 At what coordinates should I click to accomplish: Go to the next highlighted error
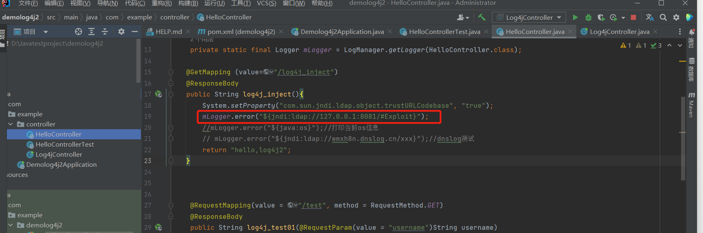coord(680,46)
